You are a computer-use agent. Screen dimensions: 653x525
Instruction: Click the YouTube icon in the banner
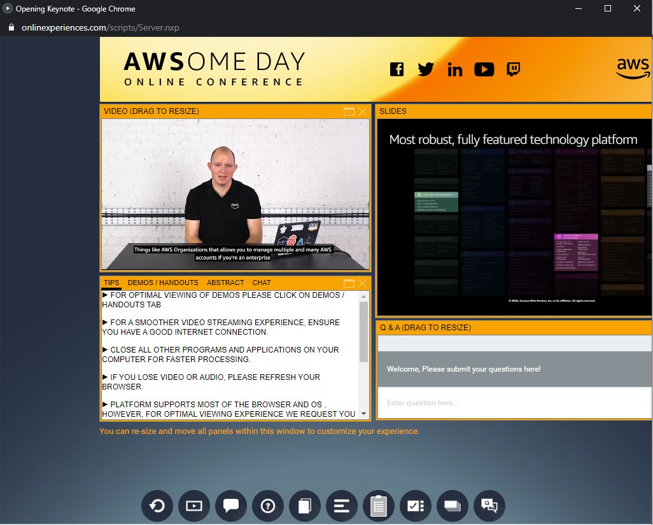point(484,69)
